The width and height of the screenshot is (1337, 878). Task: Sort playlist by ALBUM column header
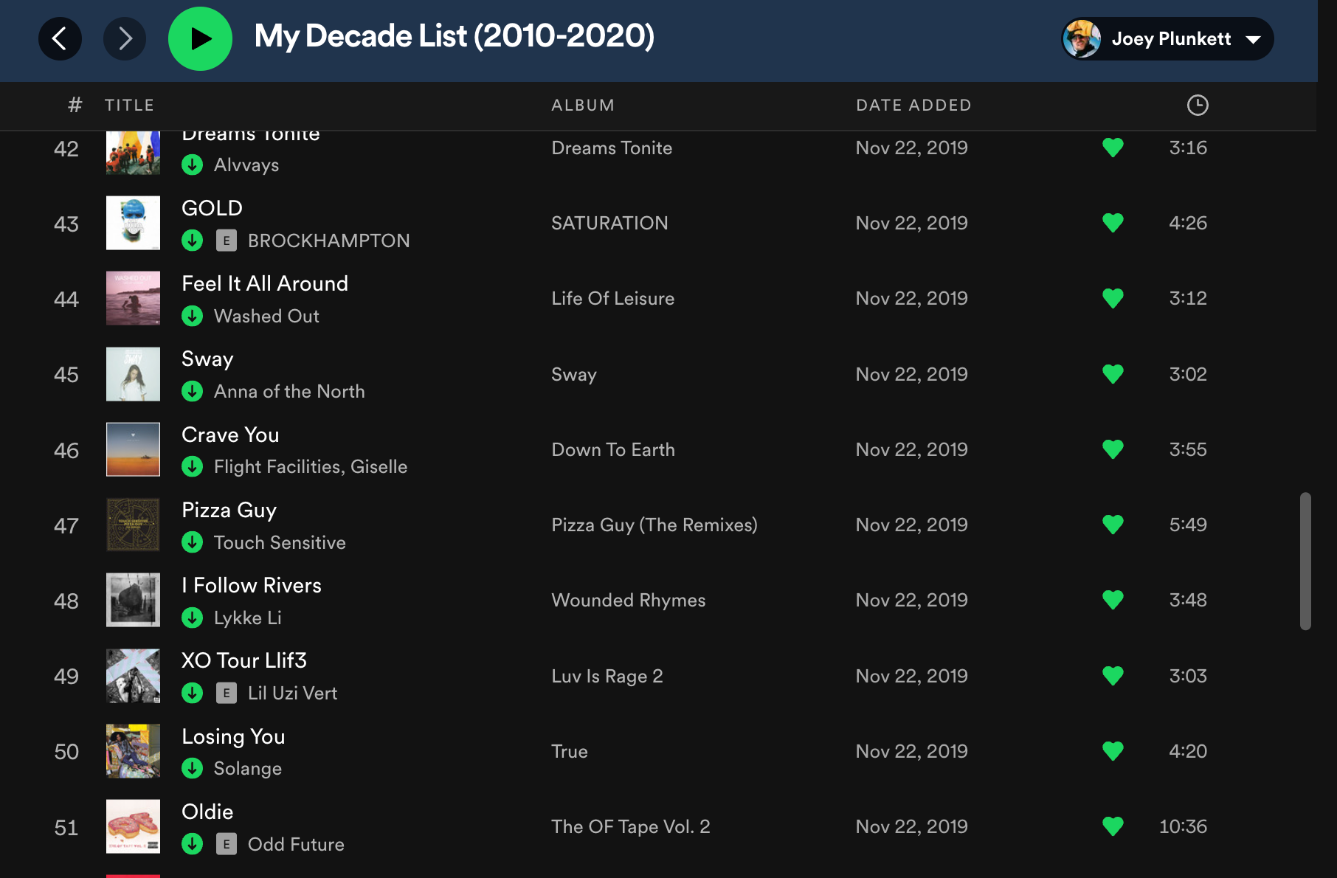[x=583, y=105]
